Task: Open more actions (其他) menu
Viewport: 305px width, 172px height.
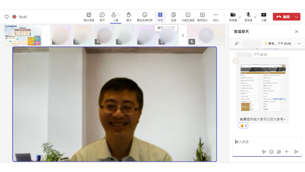Action: pos(215,17)
